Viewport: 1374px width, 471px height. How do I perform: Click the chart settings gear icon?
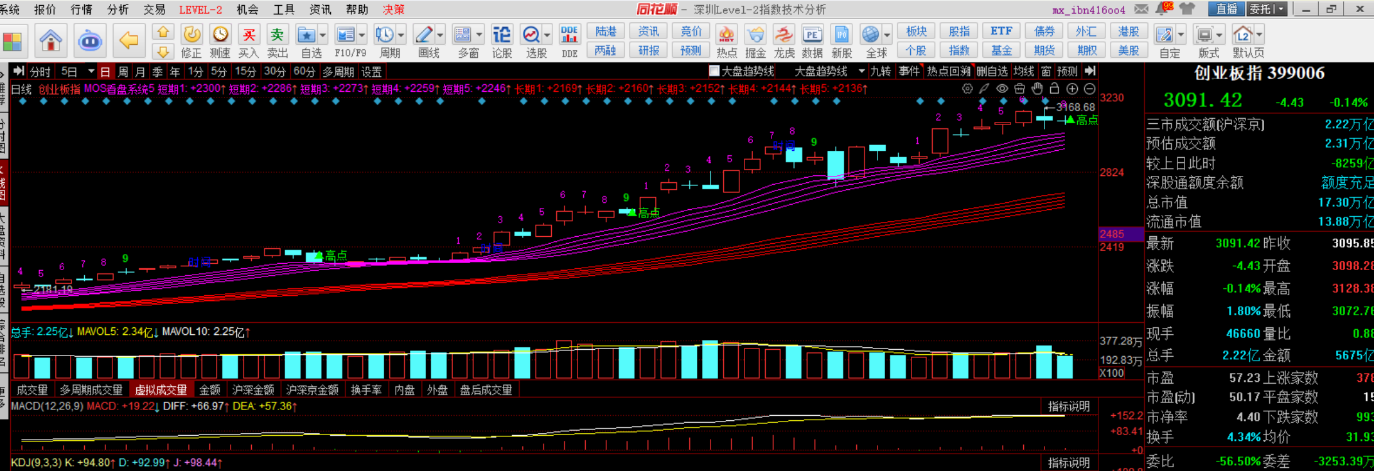point(967,89)
